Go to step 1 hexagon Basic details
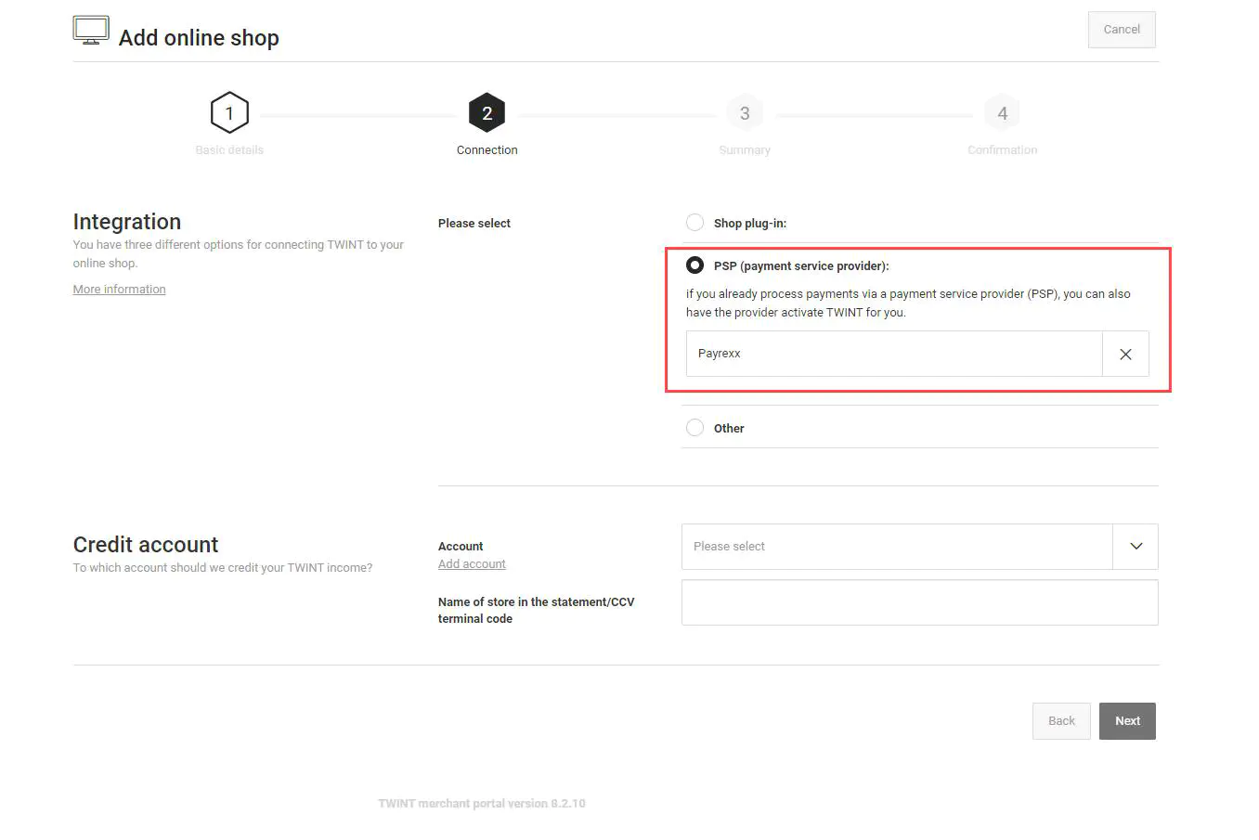1259x840 pixels. (229, 113)
